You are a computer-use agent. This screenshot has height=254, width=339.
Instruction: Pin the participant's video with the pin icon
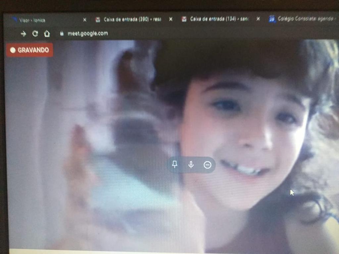(x=175, y=165)
